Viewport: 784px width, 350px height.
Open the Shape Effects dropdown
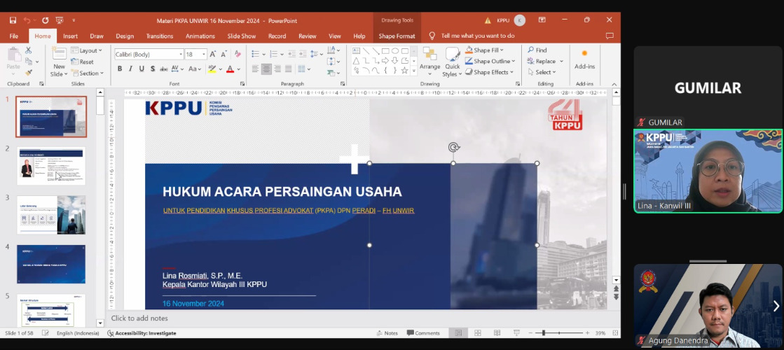[490, 72]
